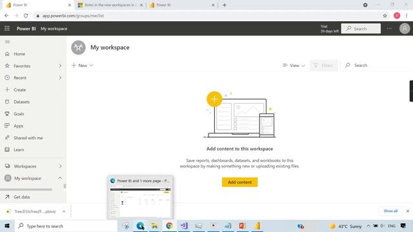Expand the Workspaces flyout chevron
Viewport: 413px width, 232px height.
[60, 166]
